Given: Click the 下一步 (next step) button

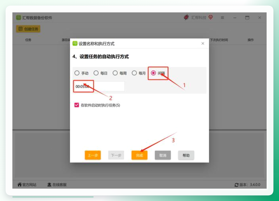Looking at the screenshot, I should coord(116,155).
